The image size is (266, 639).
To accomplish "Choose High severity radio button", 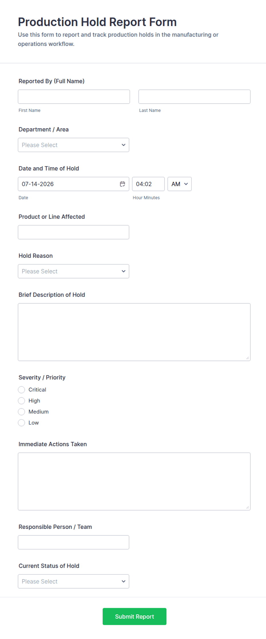I will click(21, 401).
